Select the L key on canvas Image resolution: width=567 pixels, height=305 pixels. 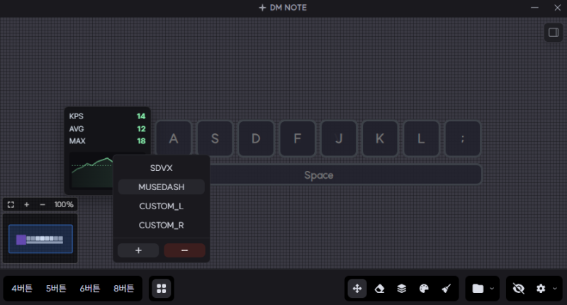[x=421, y=138]
